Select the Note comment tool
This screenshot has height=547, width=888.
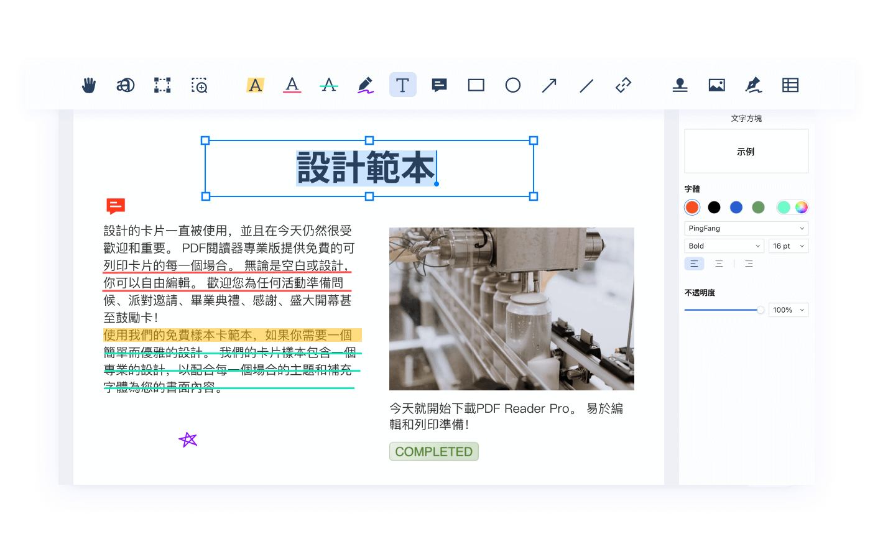[440, 85]
